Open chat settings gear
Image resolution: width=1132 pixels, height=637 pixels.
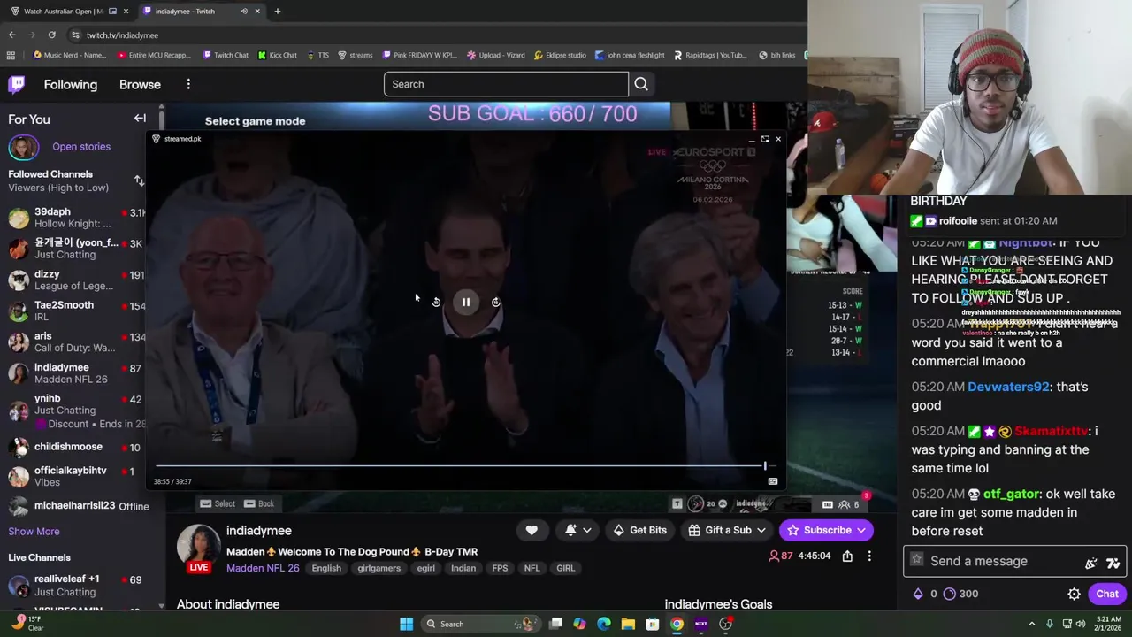tap(1074, 595)
